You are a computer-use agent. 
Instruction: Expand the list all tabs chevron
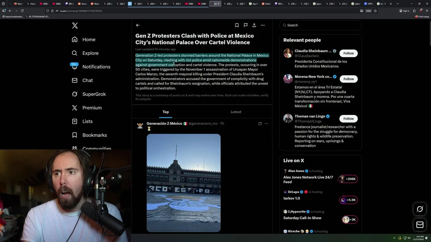398,4
